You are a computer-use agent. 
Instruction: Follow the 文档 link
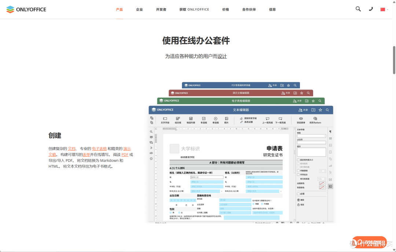[72, 149]
